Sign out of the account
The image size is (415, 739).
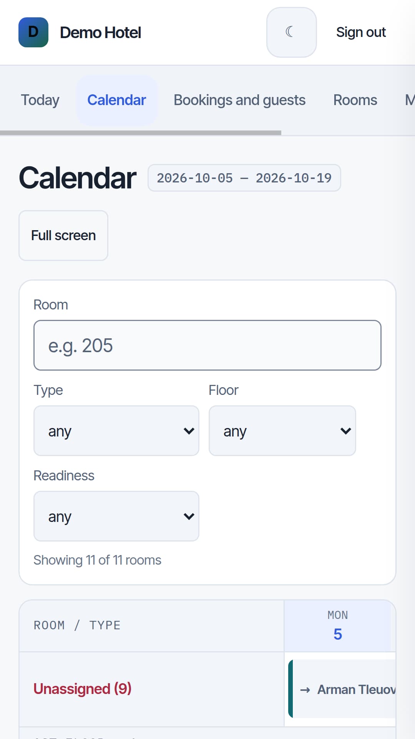tap(361, 32)
